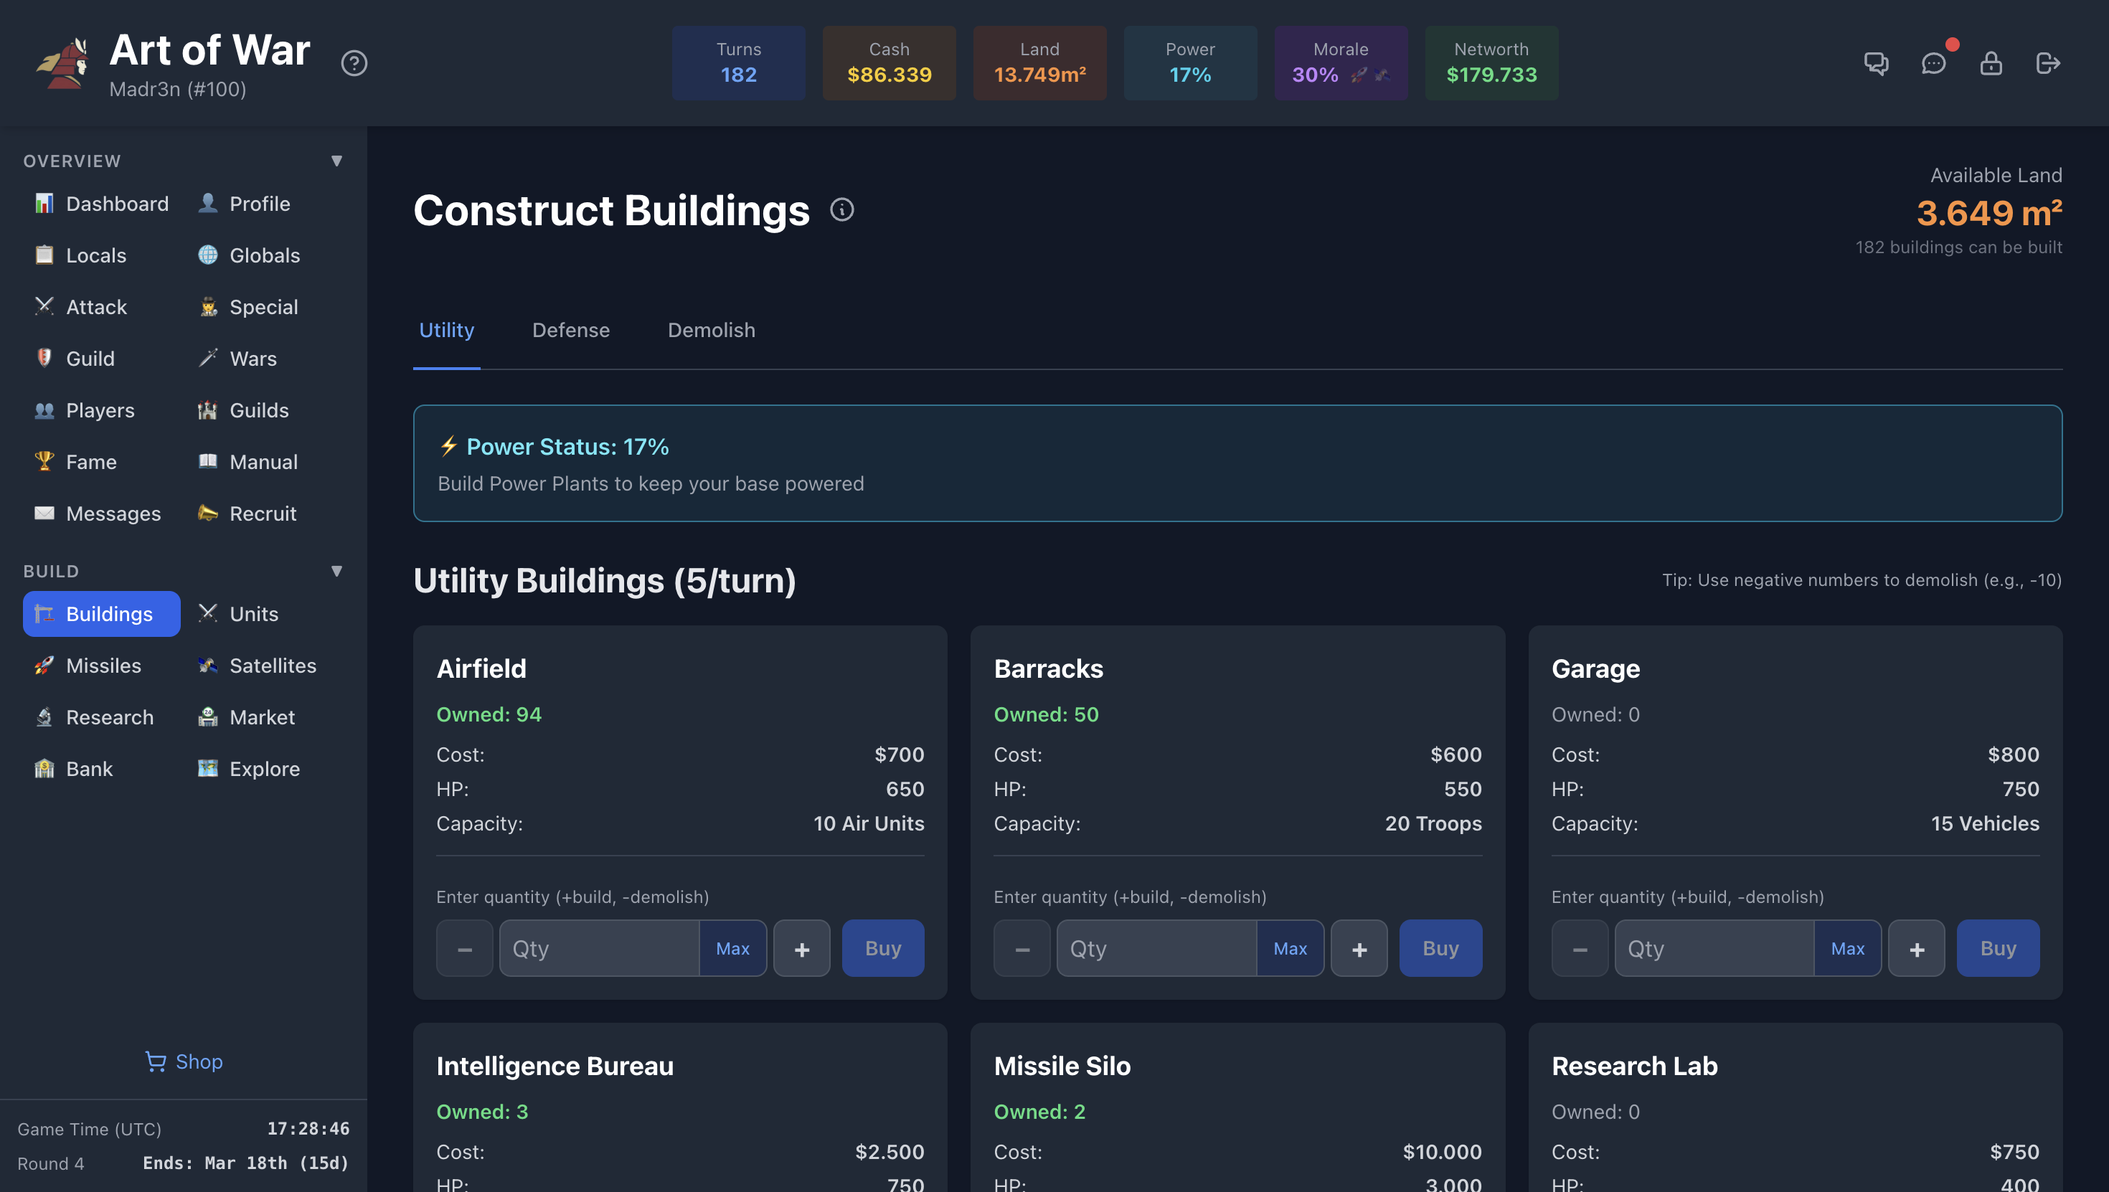Click the Networth stat box

[1491, 63]
